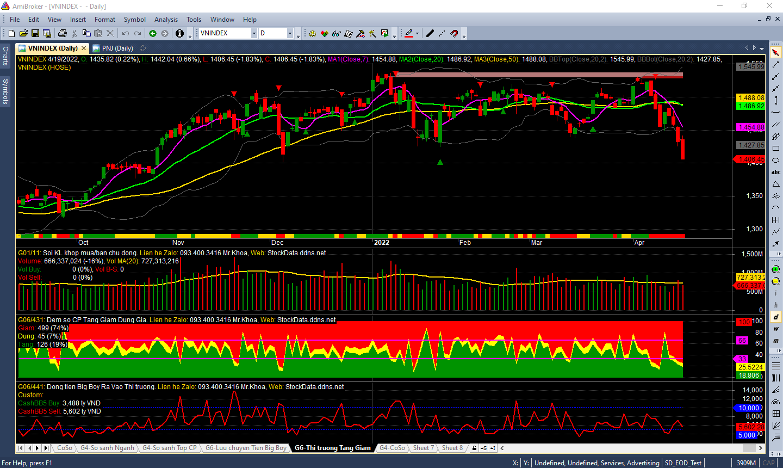Click the green Back arrow icon

[153, 33]
